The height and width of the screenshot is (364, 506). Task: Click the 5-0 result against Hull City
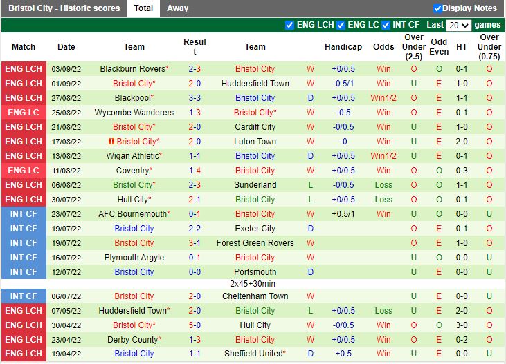(x=195, y=325)
